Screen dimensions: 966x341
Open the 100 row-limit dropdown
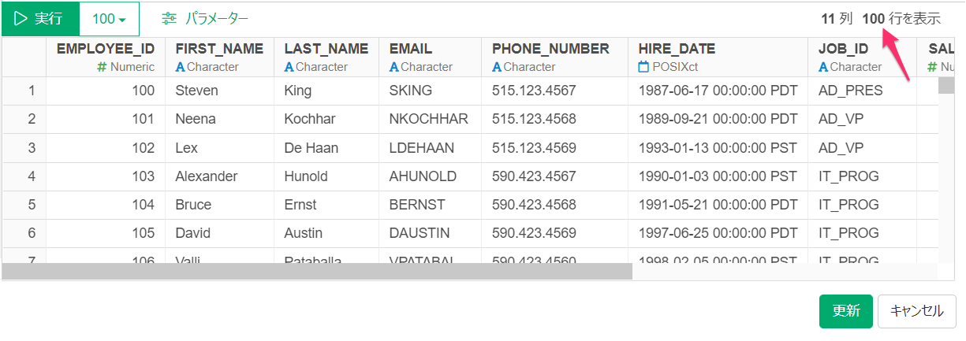(110, 19)
